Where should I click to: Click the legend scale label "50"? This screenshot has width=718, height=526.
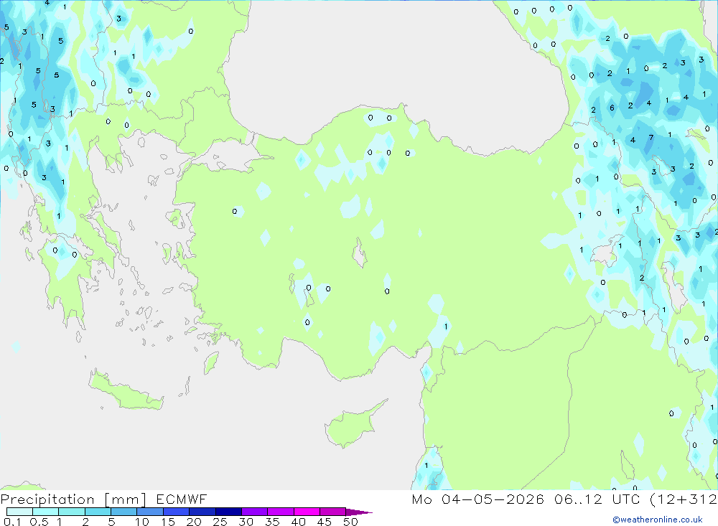click(x=350, y=522)
